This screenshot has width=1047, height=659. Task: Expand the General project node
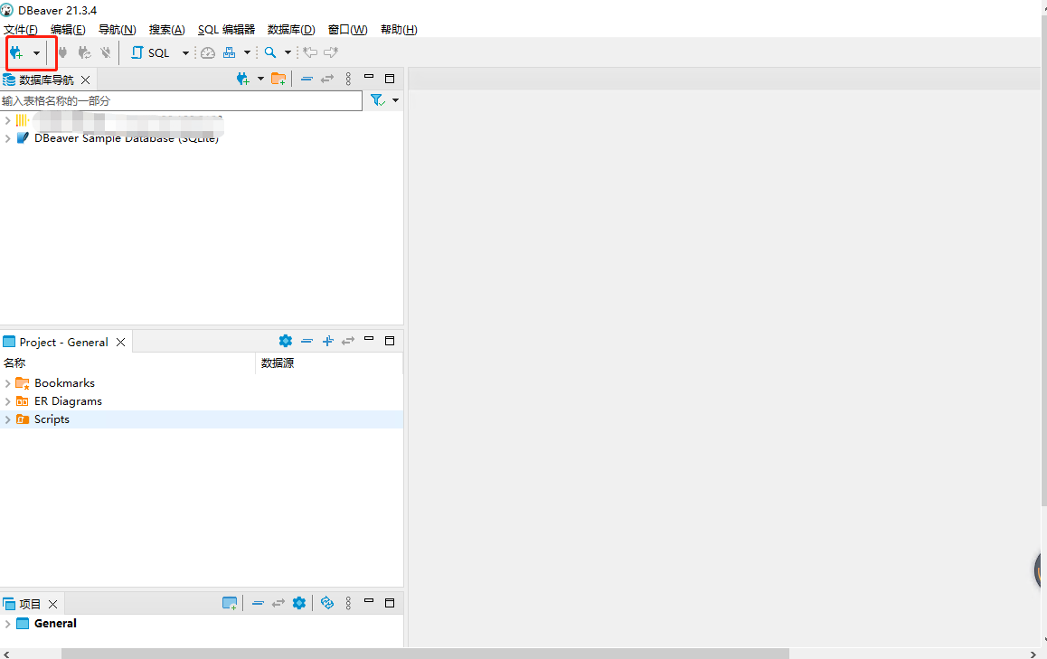click(7, 624)
